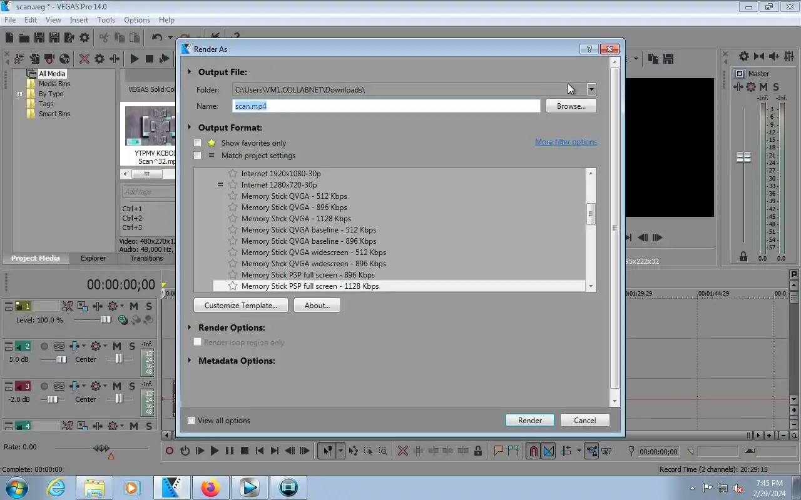801x500 pixels.
Task: Expand the Render Options section
Action: point(190,327)
